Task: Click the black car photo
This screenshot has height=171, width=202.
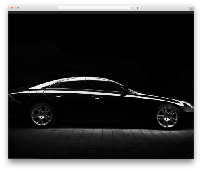Action: tap(101, 86)
